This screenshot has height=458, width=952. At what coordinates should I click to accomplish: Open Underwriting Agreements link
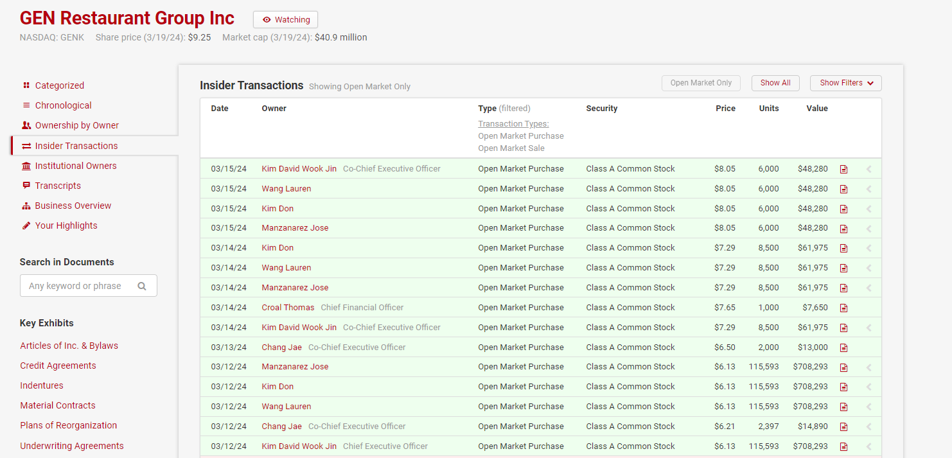tap(72, 446)
